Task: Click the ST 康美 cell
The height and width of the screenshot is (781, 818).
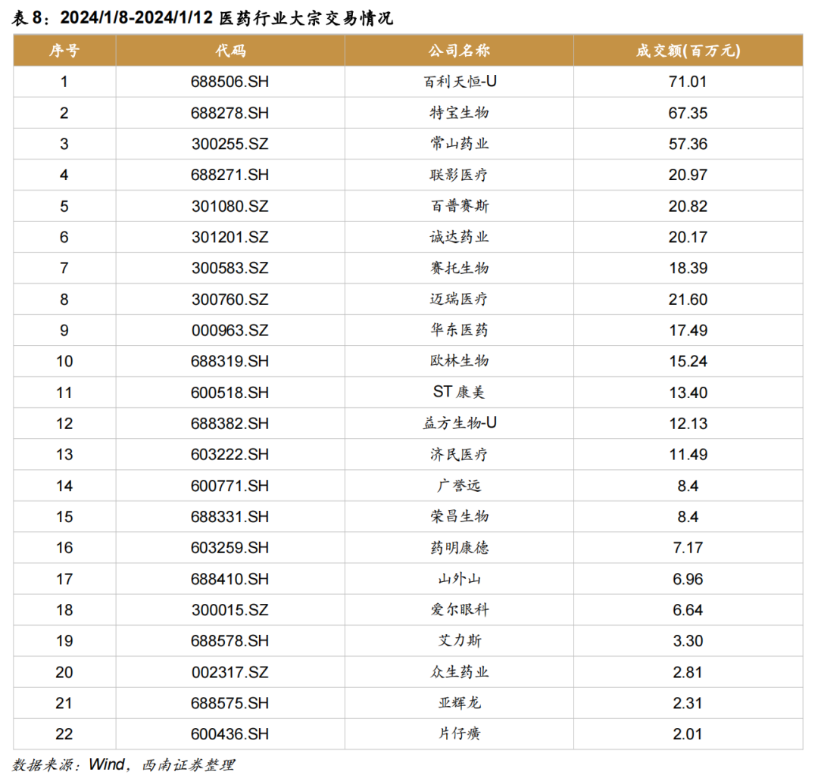Action: (x=459, y=392)
